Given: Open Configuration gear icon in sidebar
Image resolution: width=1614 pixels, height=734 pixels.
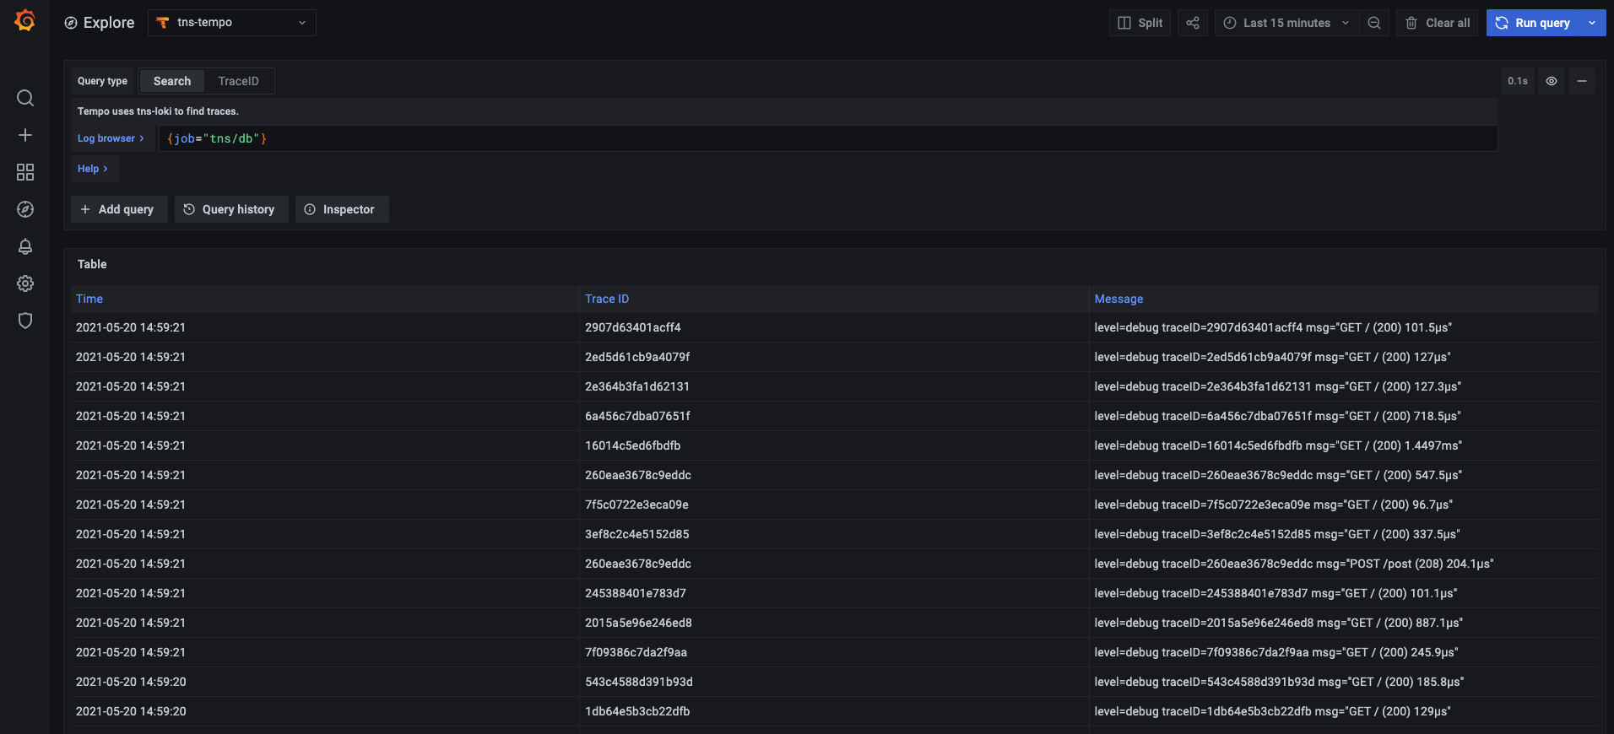Looking at the screenshot, I should click(25, 283).
